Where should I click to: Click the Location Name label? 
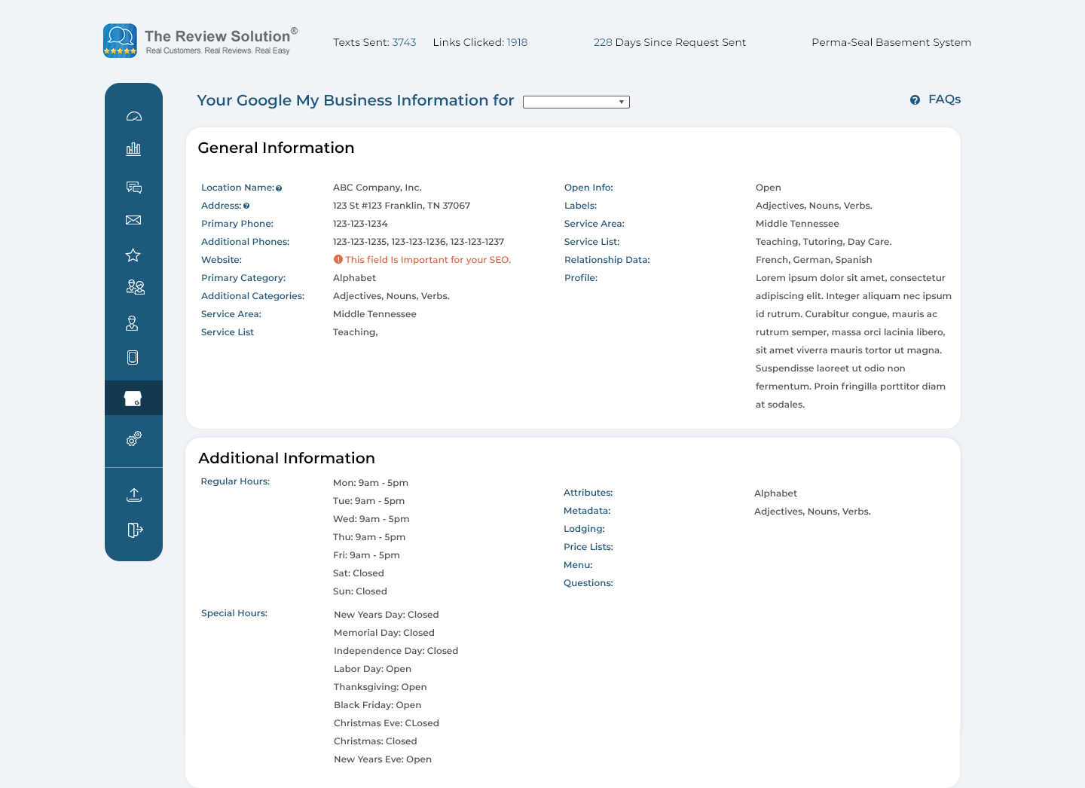click(237, 188)
